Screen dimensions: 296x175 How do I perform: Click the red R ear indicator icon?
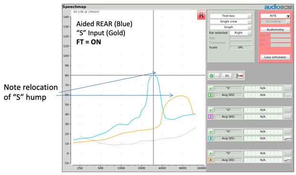tap(201, 15)
